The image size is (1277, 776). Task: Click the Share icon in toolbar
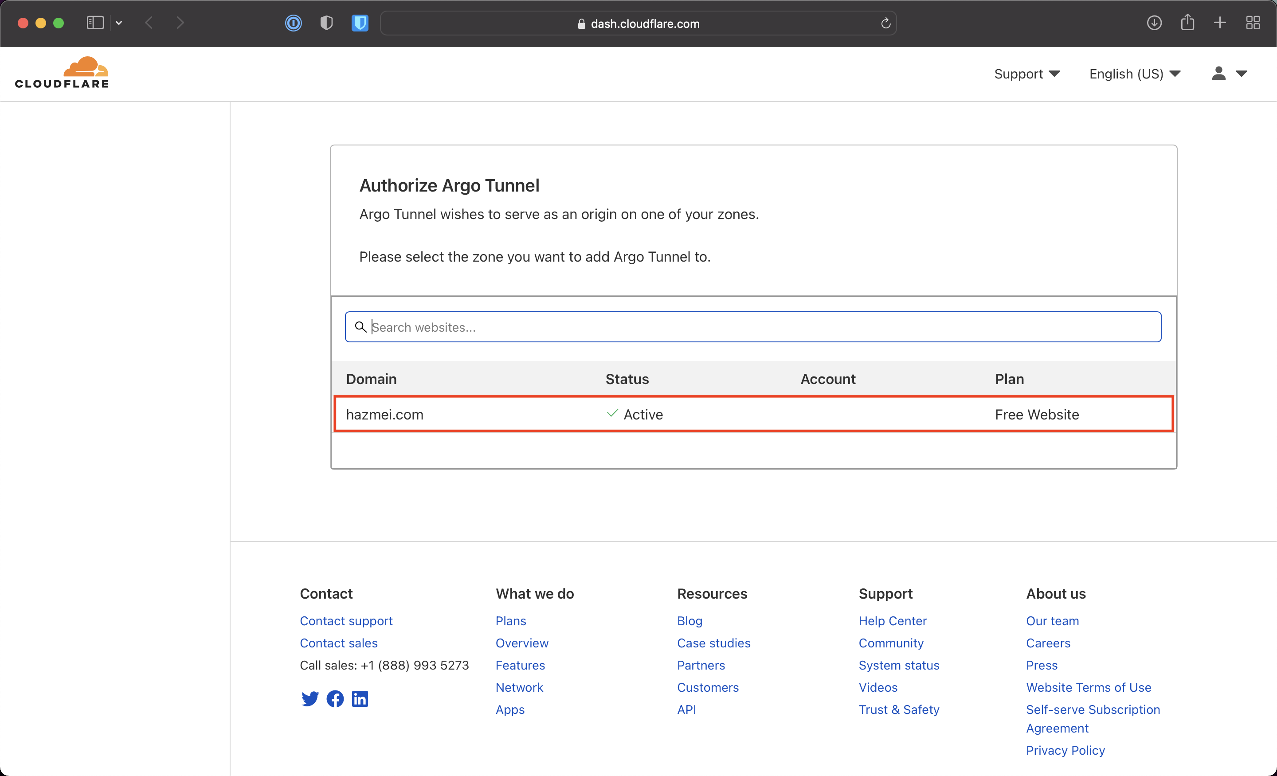(x=1187, y=23)
